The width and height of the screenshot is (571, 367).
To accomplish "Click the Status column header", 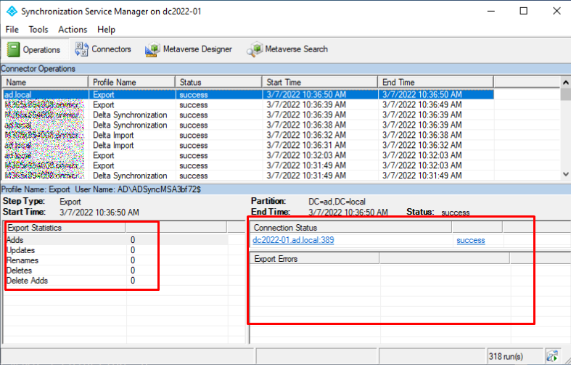I will coord(218,82).
